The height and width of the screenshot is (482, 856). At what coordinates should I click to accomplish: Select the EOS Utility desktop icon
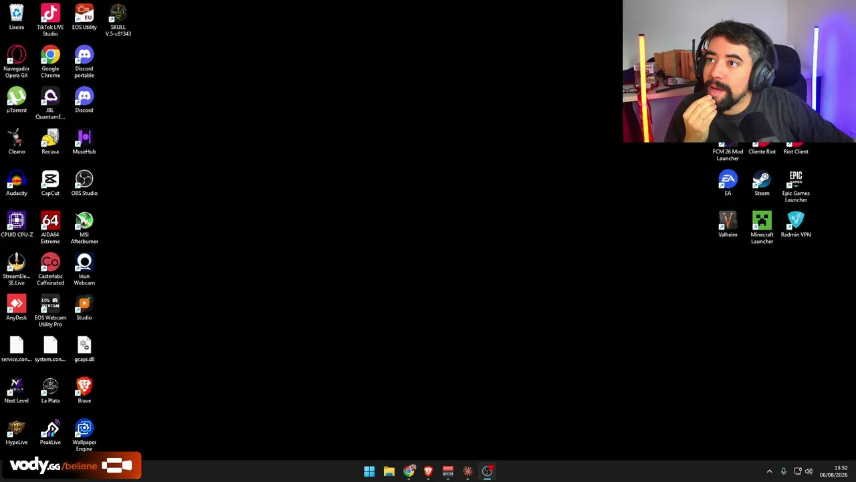tap(84, 13)
